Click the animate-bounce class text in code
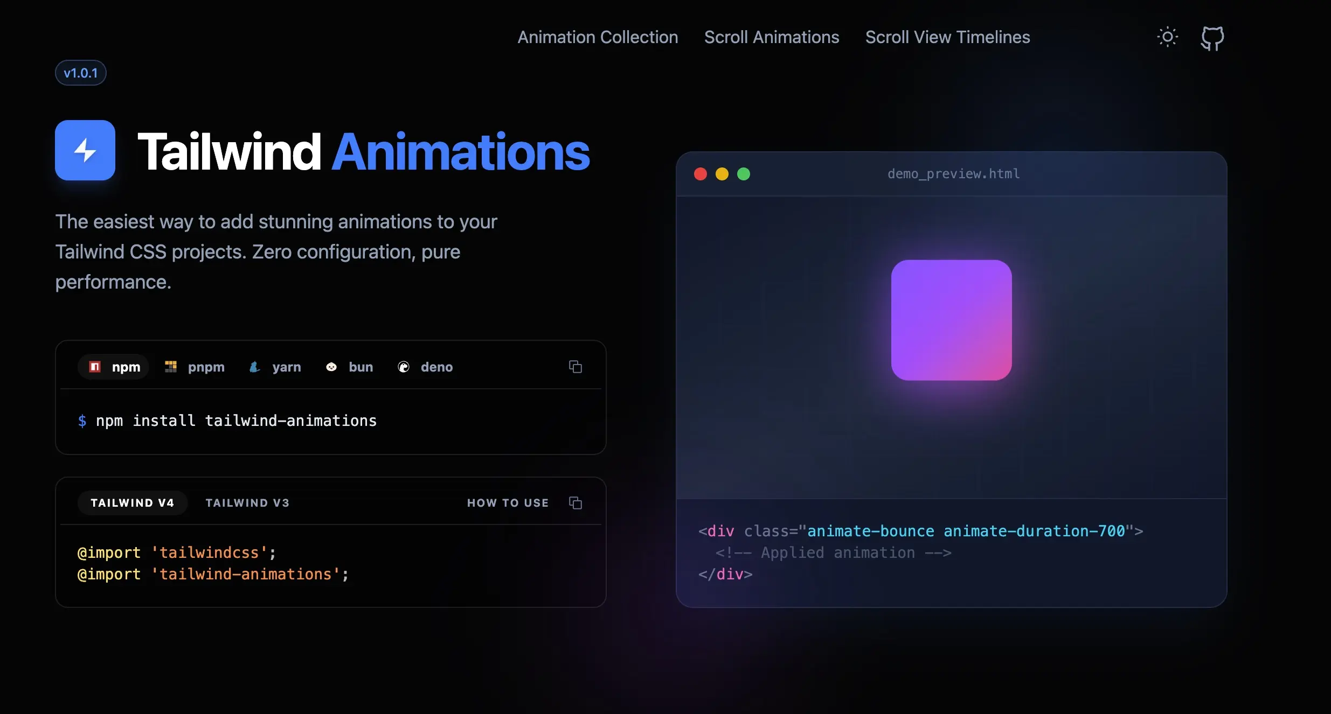Screen dimensions: 1331x714 click(871, 531)
